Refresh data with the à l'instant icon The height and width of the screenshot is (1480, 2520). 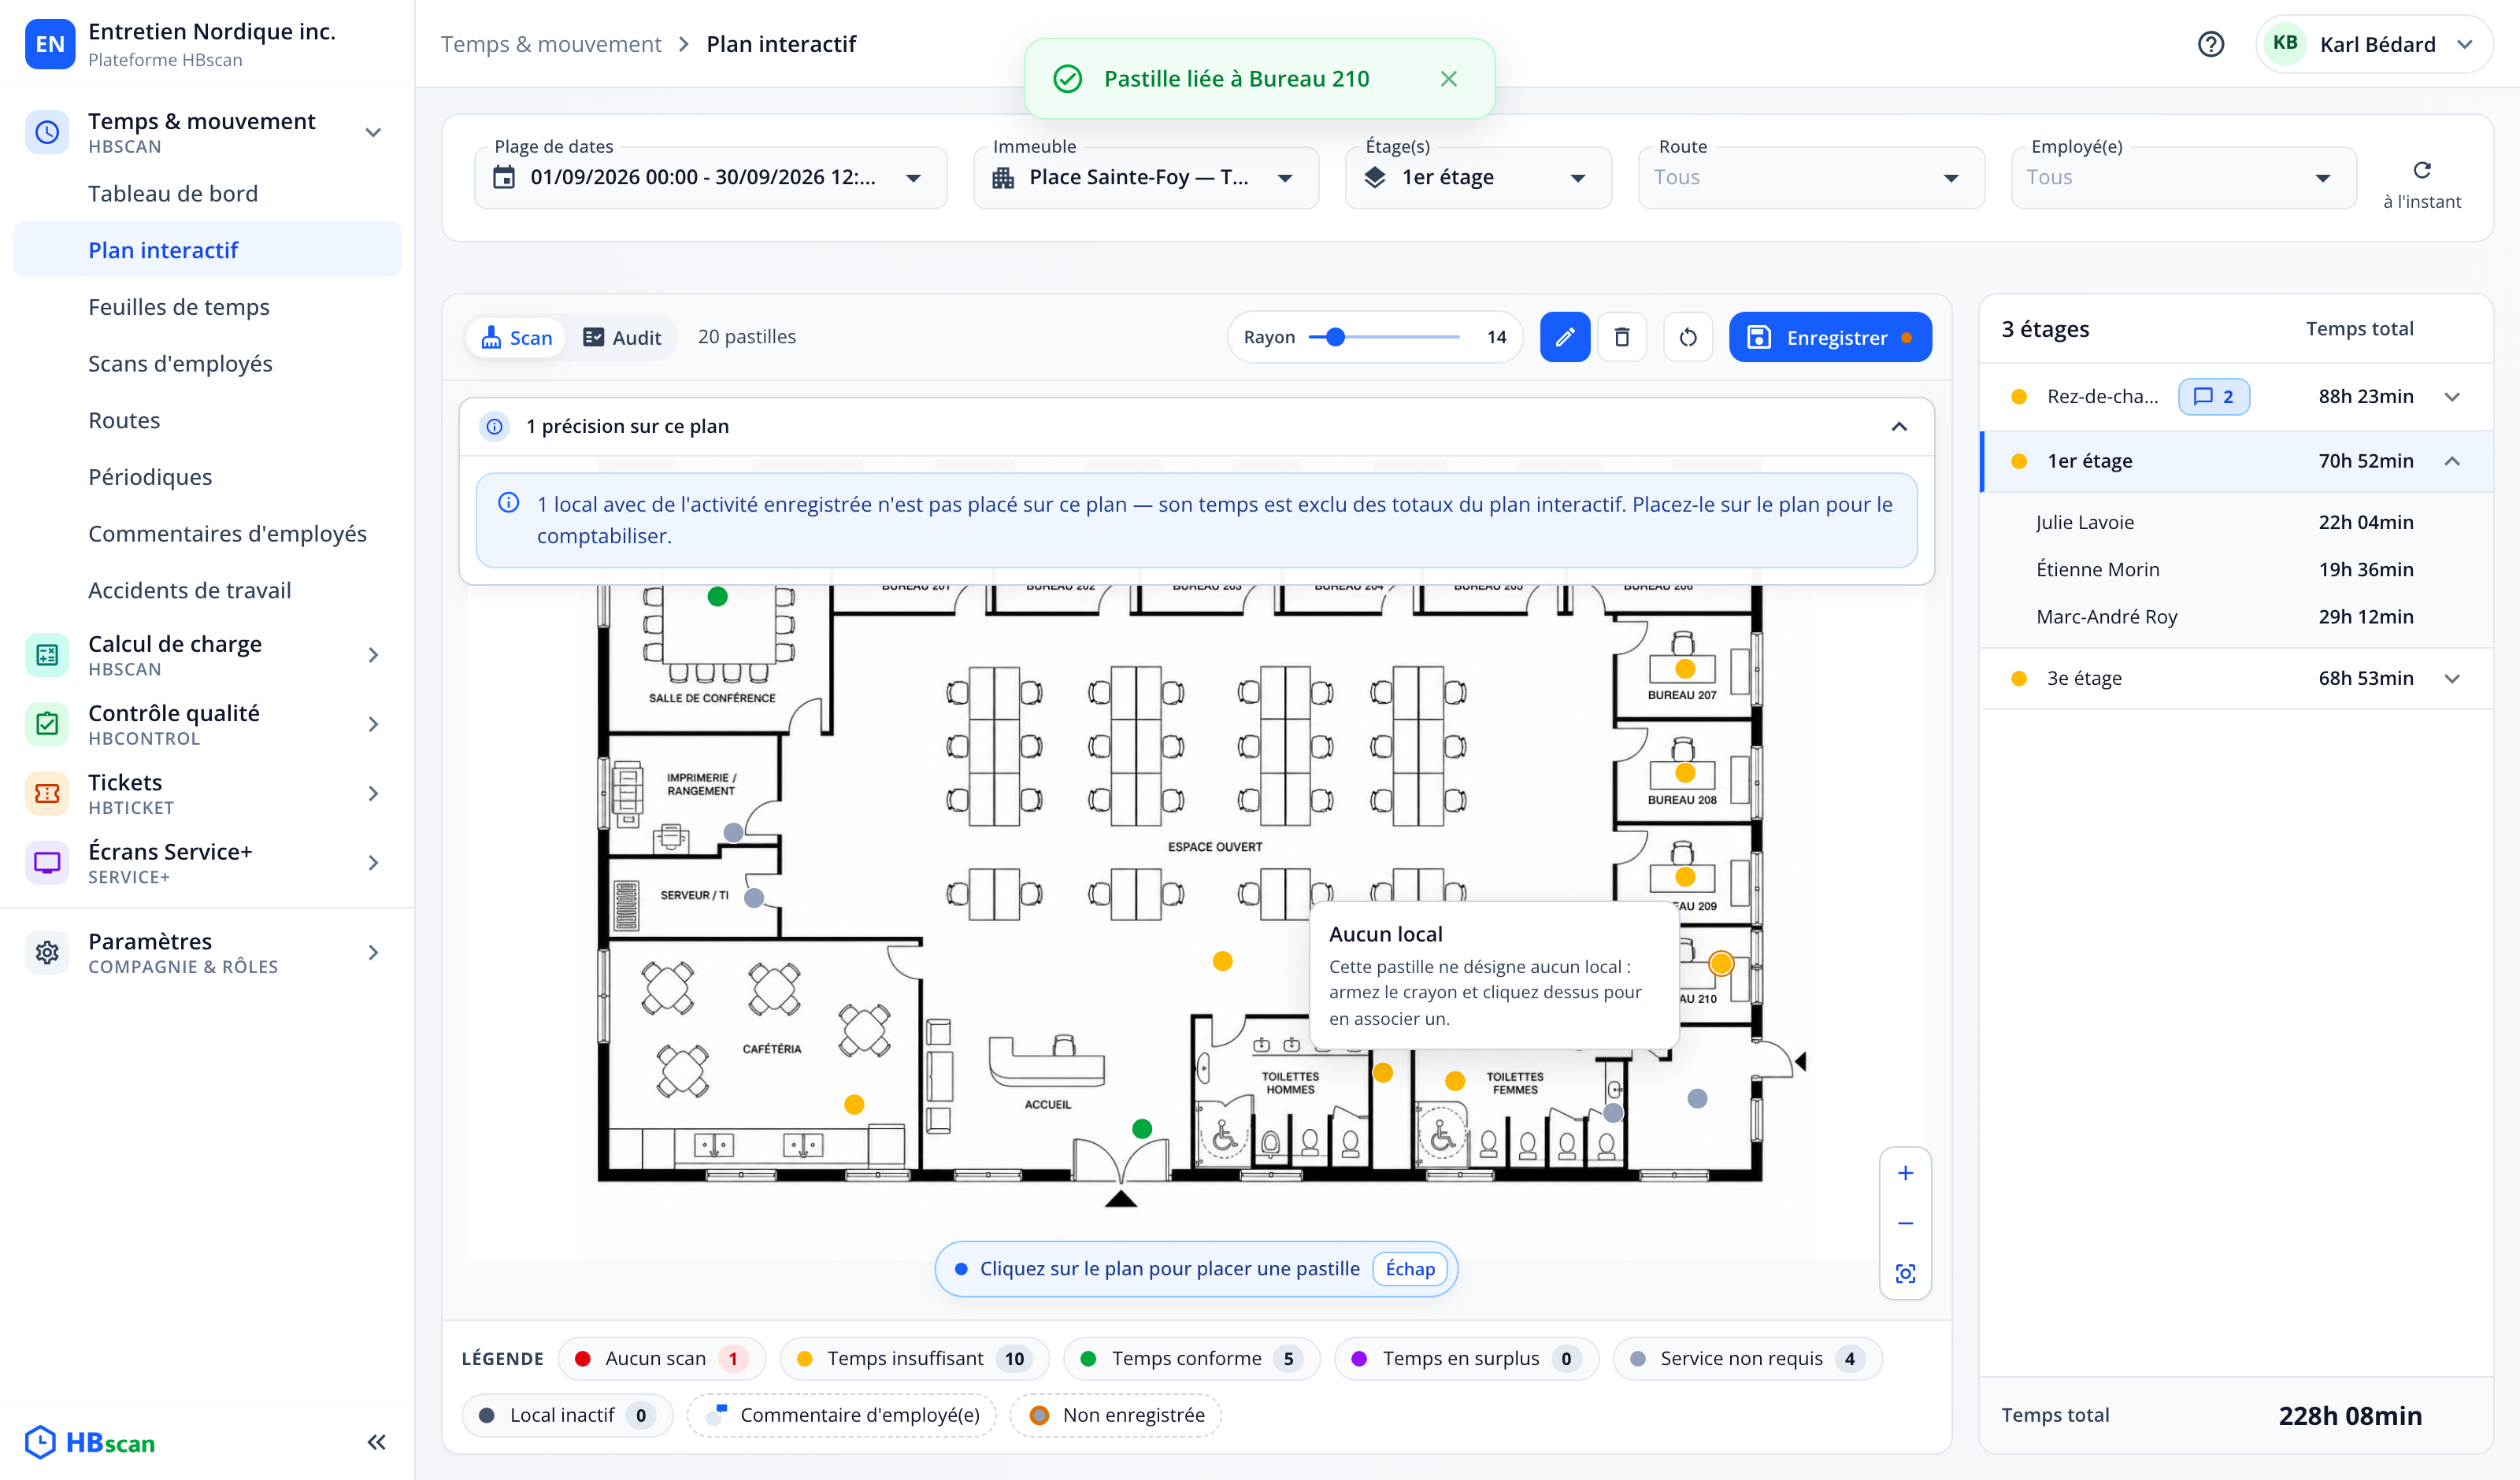point(2422,170)
